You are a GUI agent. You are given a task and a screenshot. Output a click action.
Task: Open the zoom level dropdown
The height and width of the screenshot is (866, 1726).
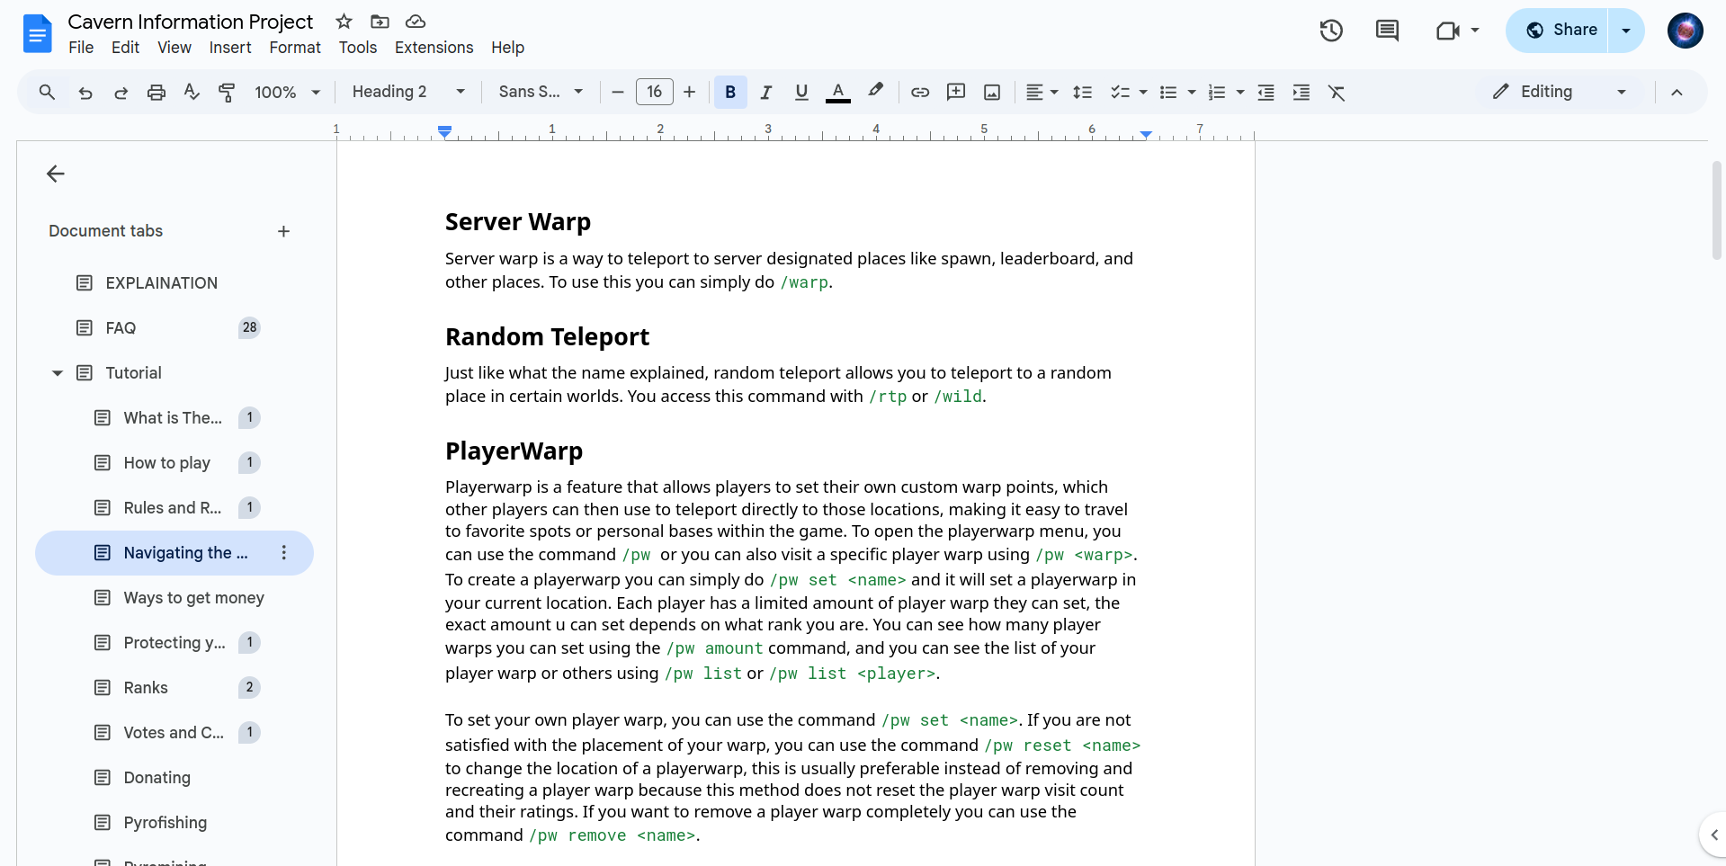tap(288, 92)
